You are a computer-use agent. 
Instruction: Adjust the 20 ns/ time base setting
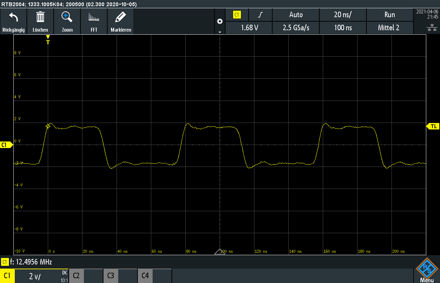pos(343,15)
